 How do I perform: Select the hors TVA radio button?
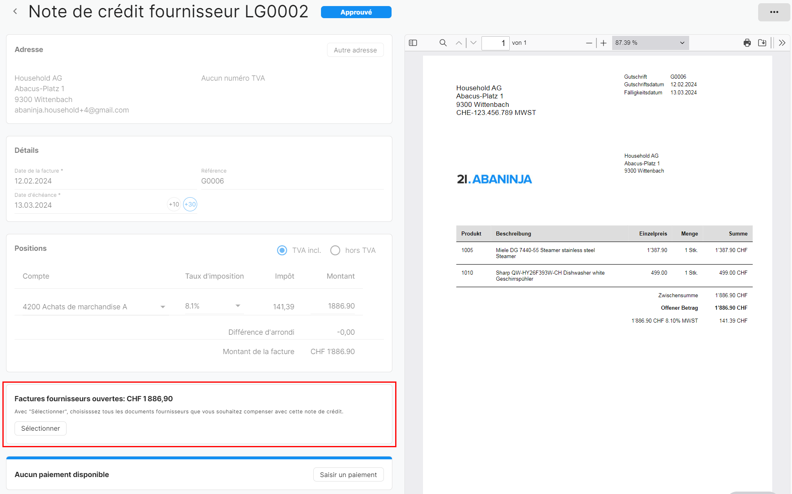point(335,250)
